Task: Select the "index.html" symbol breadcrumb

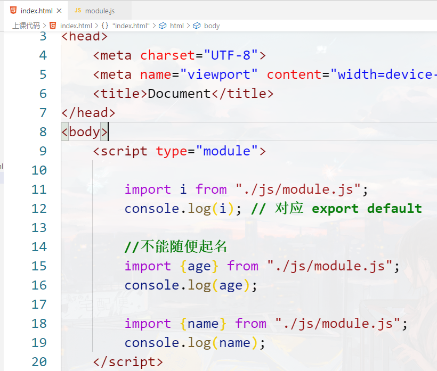Action: click(x=131, y=26)
